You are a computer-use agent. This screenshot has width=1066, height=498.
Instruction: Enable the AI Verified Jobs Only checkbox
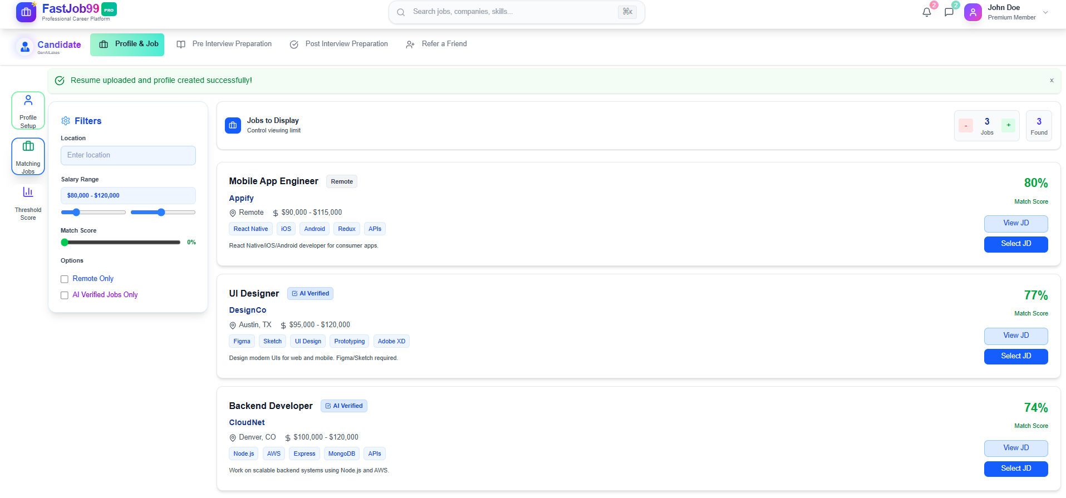tap(65, 295)
